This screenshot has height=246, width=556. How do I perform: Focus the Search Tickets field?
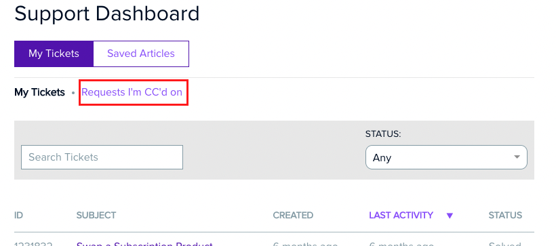(102, 157)
